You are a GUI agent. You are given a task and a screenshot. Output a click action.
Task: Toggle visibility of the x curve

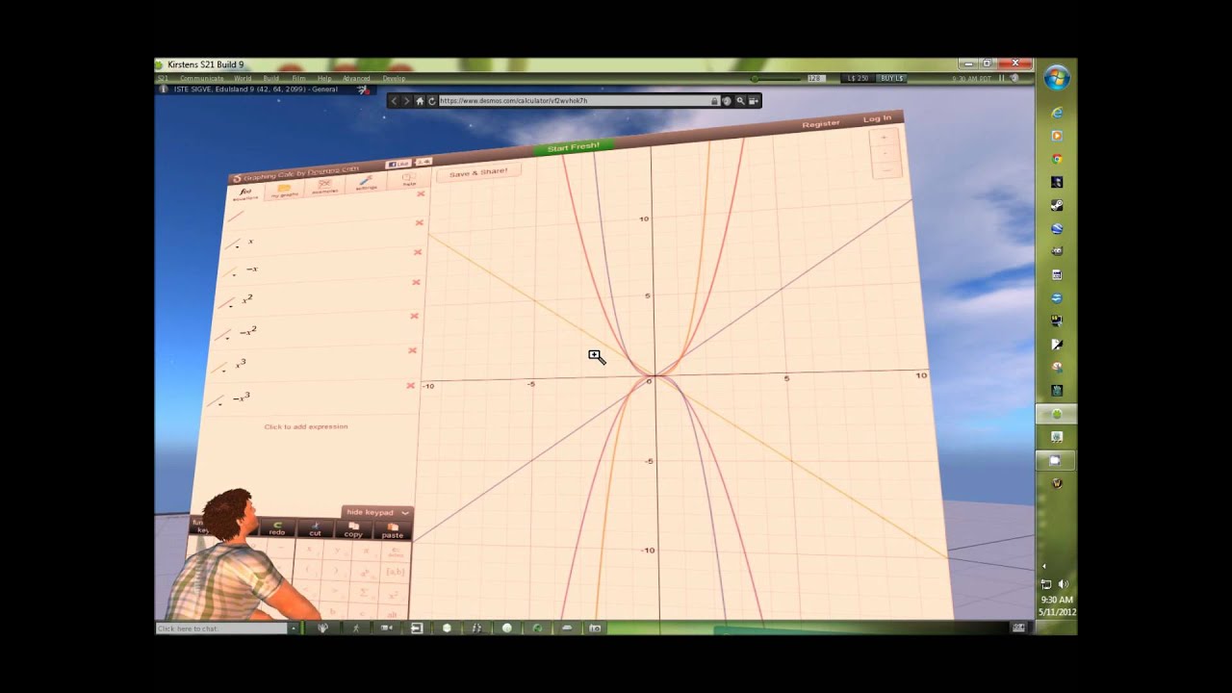232,244
